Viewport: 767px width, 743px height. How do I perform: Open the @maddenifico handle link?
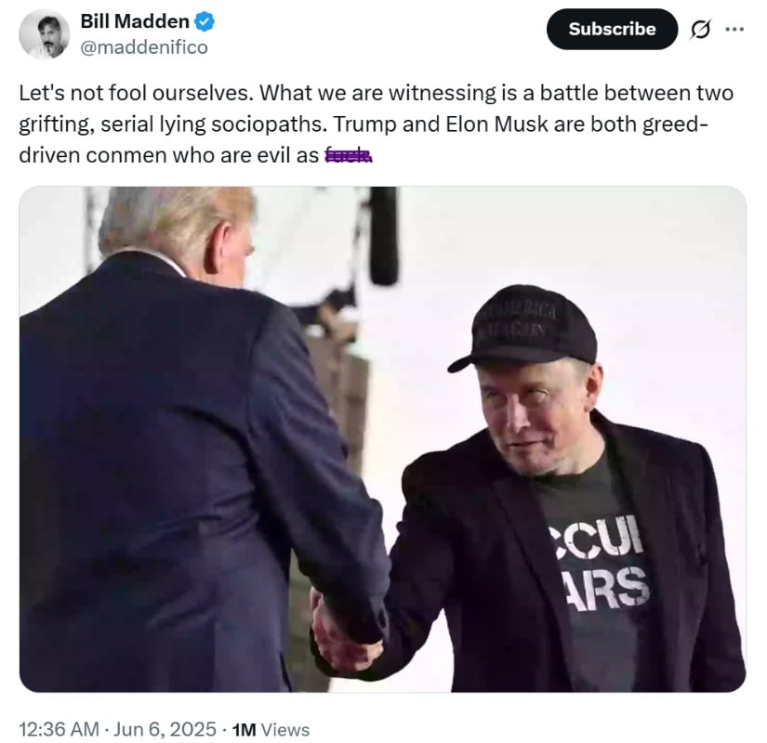144,47
